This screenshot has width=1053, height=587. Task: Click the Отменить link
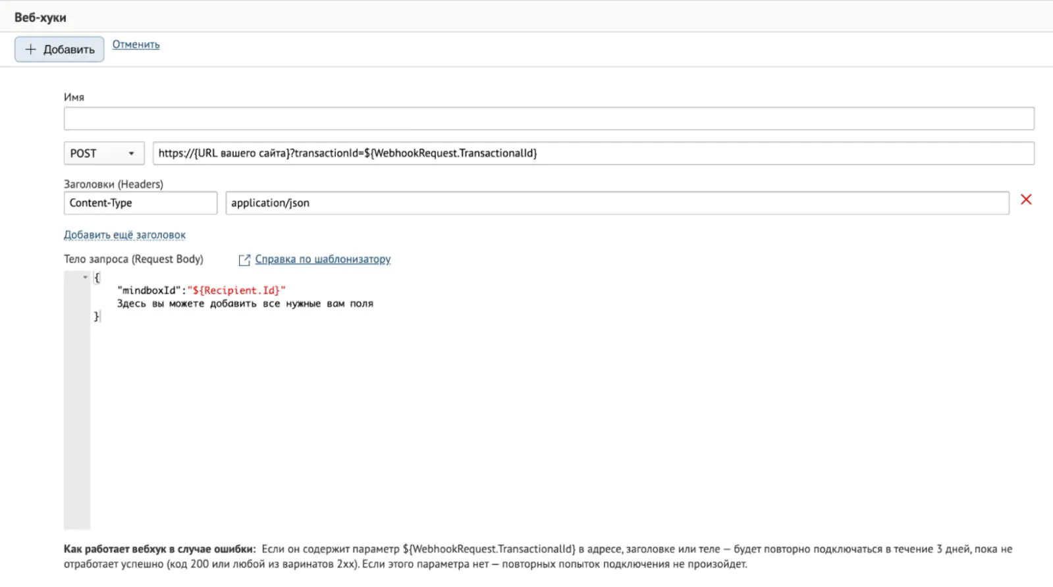pyautogui.click(x=136, y=44)
